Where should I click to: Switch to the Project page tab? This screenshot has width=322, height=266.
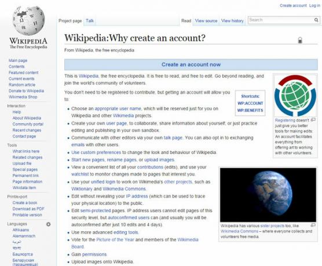click(70, 21)
